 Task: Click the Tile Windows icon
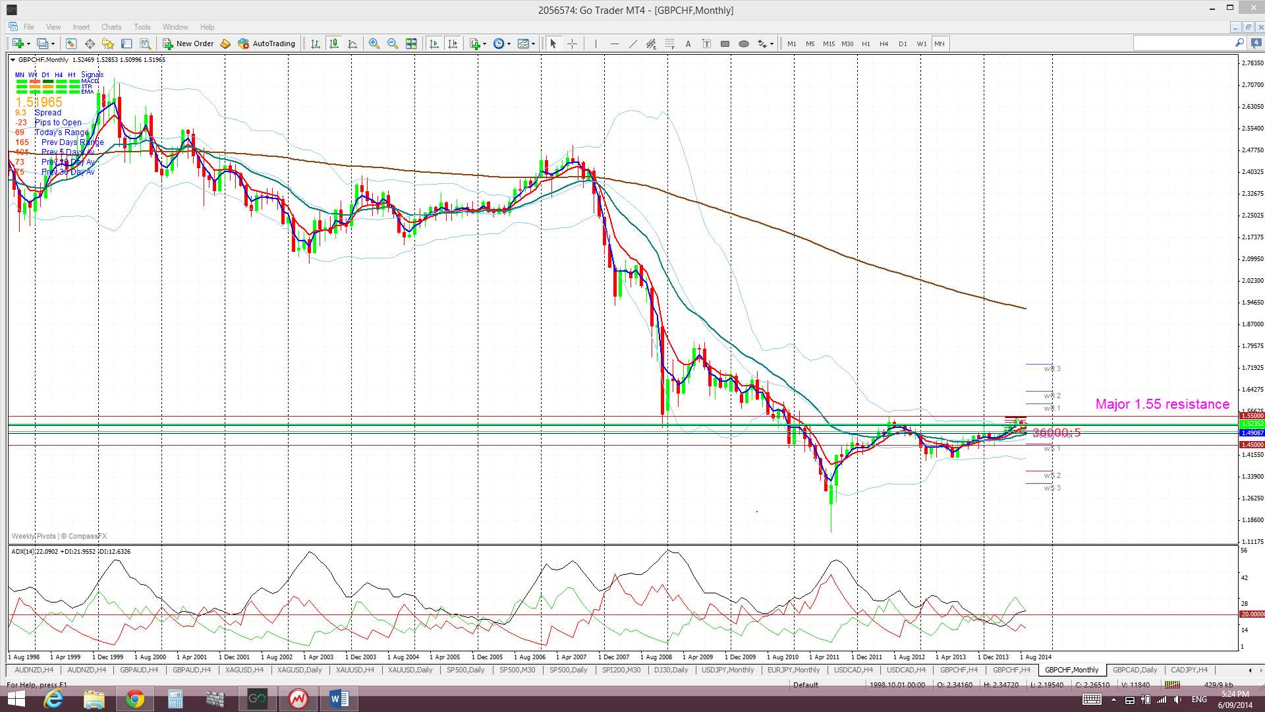click(411, 44)
